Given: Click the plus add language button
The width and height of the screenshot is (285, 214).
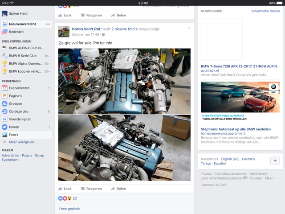Looking at the screenshot, I should pos(275,161).
